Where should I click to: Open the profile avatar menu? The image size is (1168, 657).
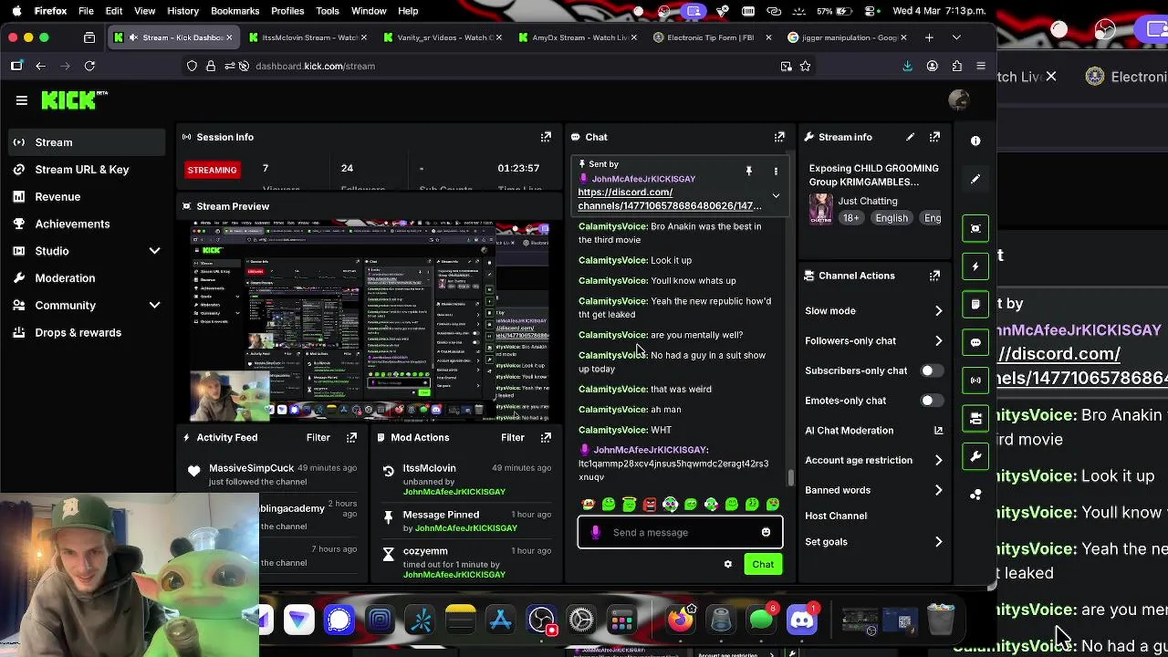958,100
